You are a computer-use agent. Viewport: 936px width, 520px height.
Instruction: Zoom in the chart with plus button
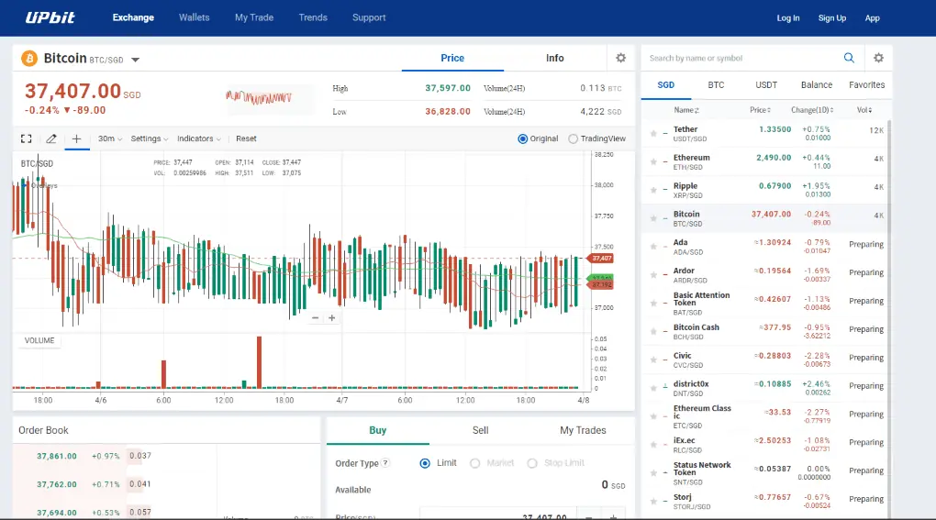tap(332, 318)
